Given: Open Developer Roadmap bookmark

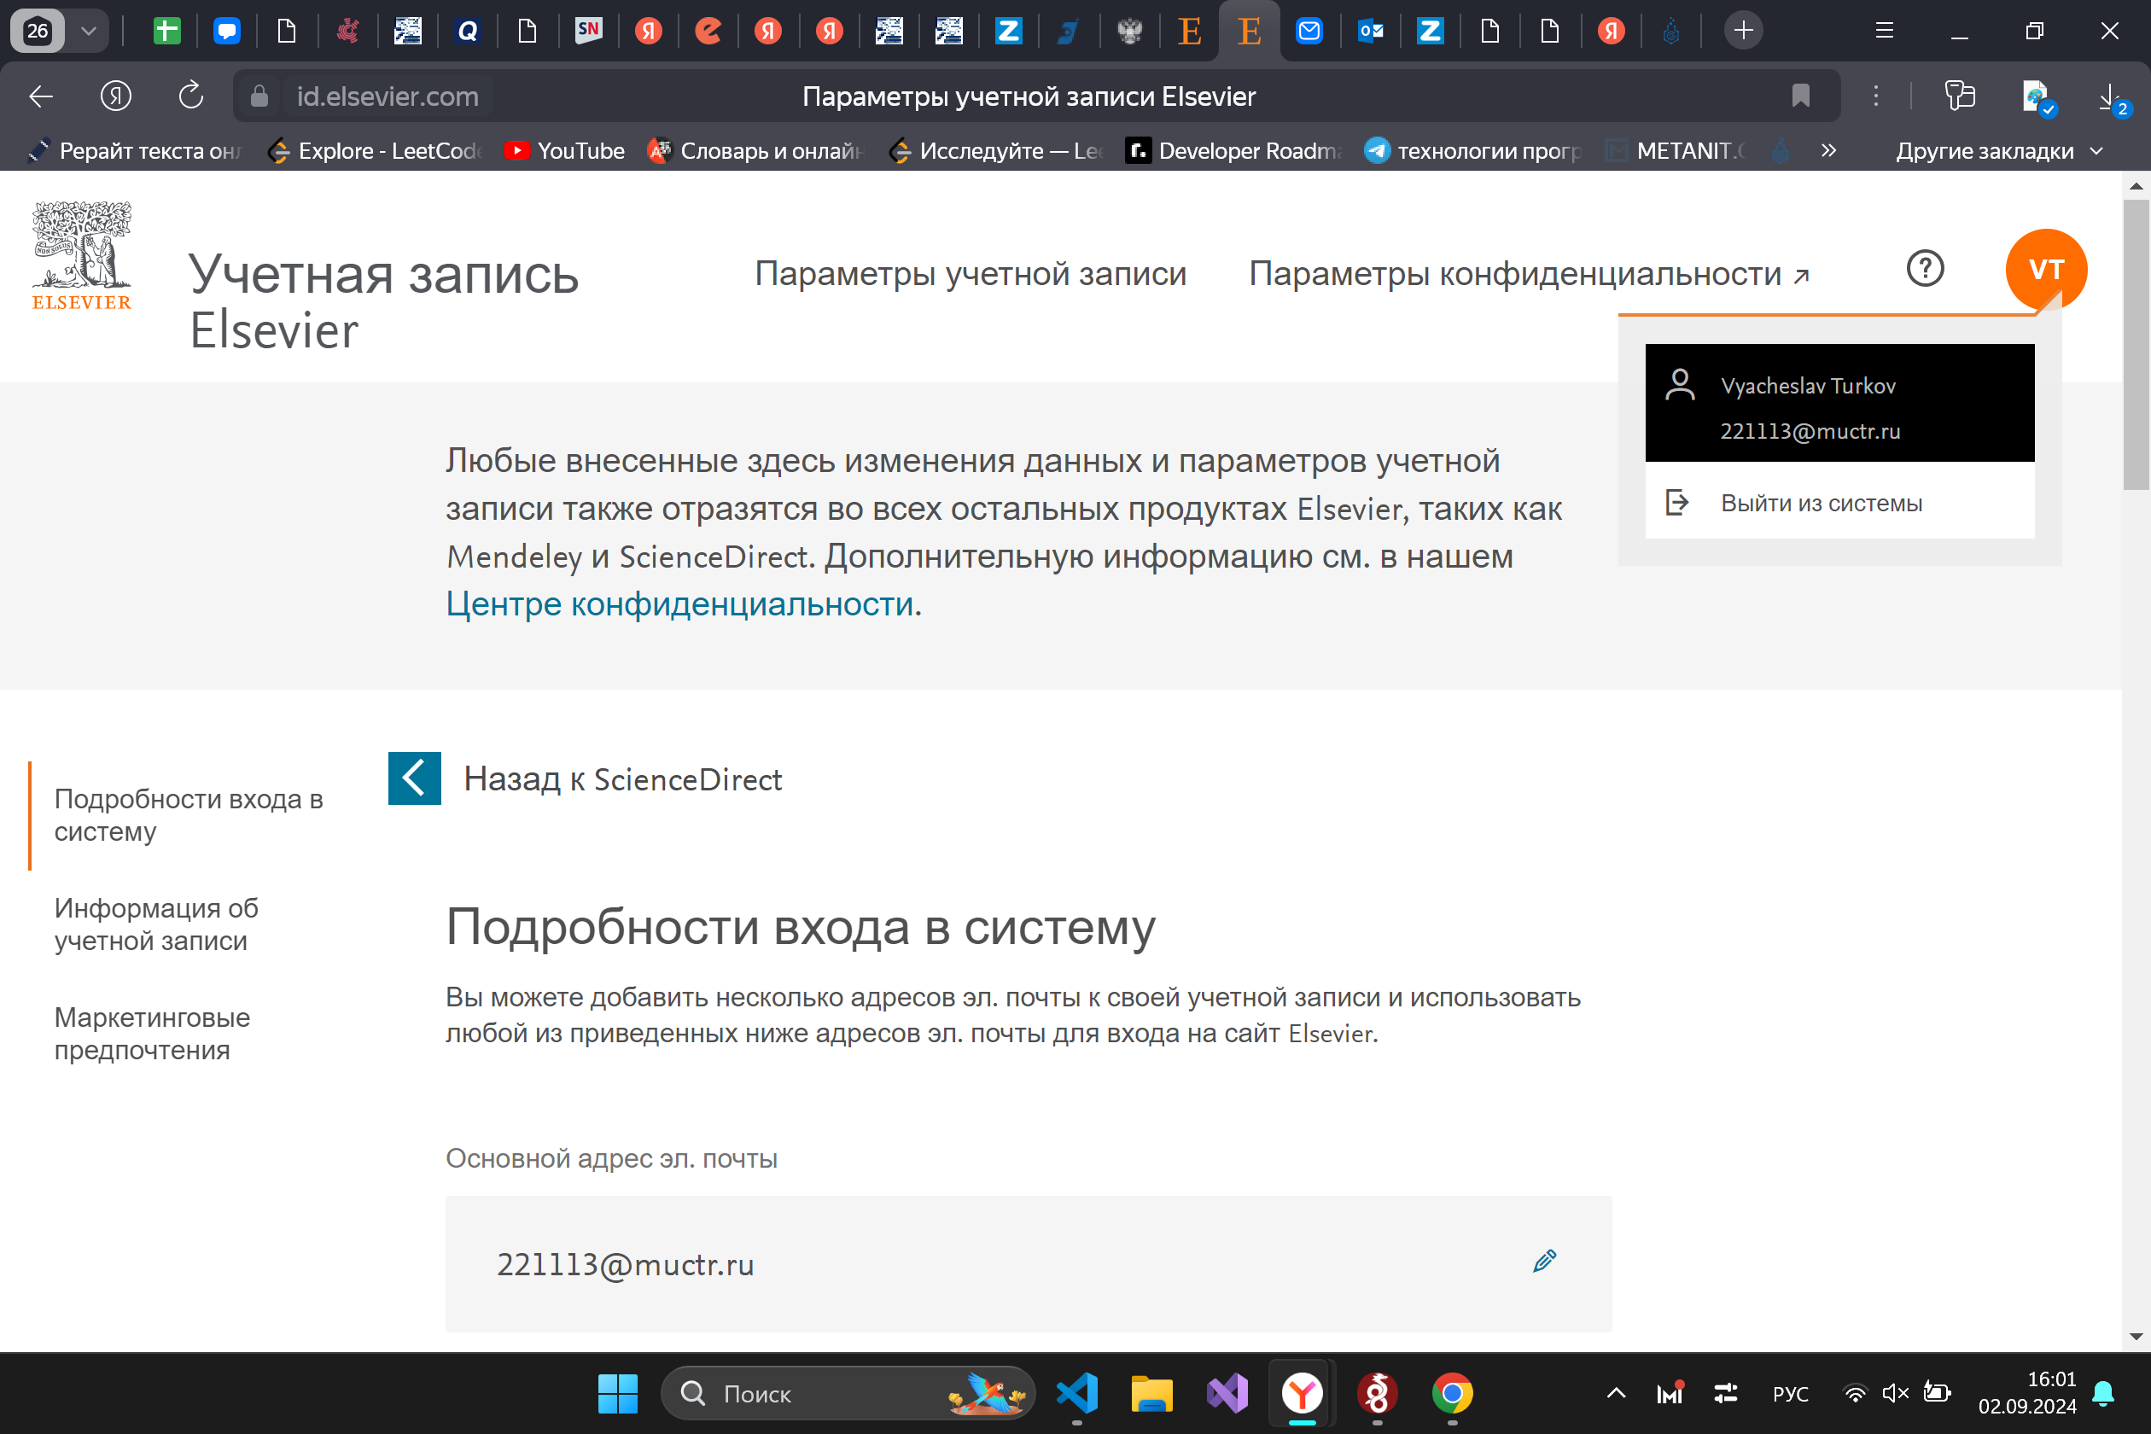Looking at the screenshot, I should coord(1233,150).
